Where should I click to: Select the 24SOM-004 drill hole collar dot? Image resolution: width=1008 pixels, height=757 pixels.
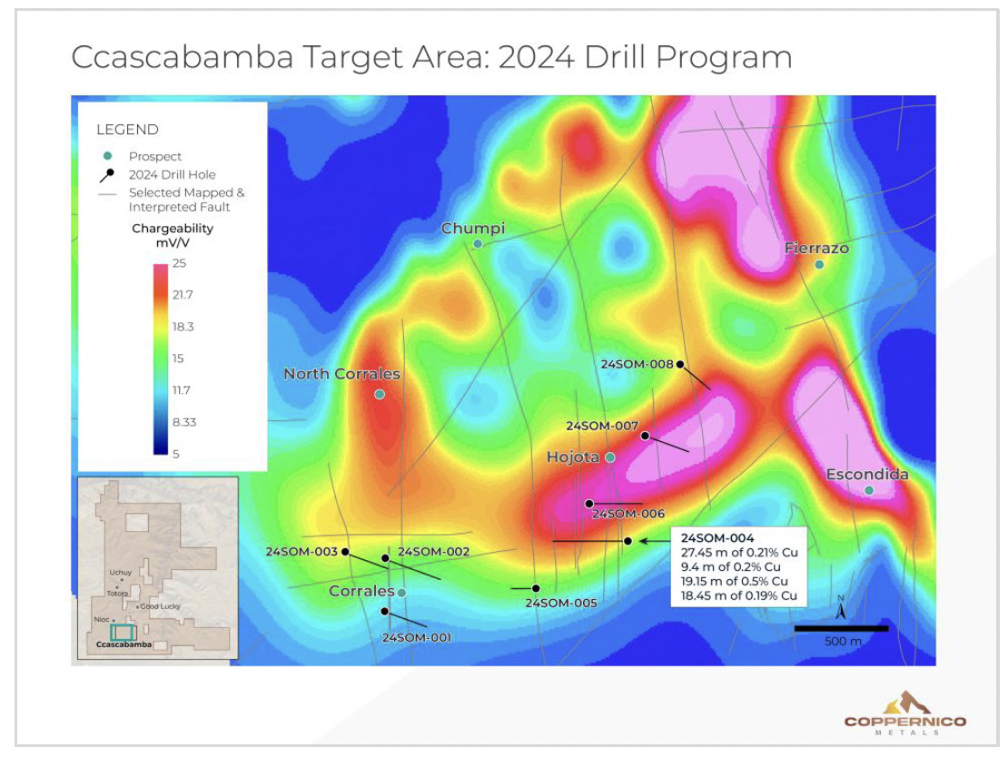[628, 541]
